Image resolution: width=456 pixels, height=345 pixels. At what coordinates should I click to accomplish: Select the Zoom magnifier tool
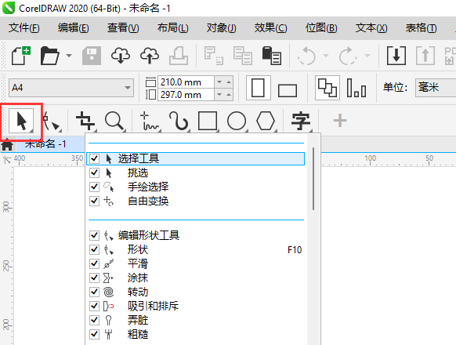(114, 121)
